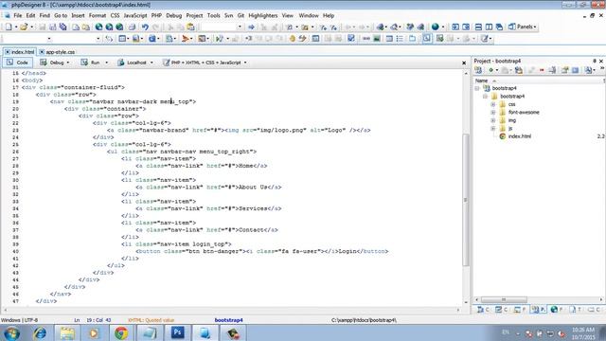Click the Localhost button

tap(133, 63)
